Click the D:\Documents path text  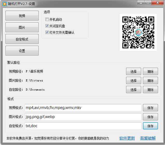point(35,89)
